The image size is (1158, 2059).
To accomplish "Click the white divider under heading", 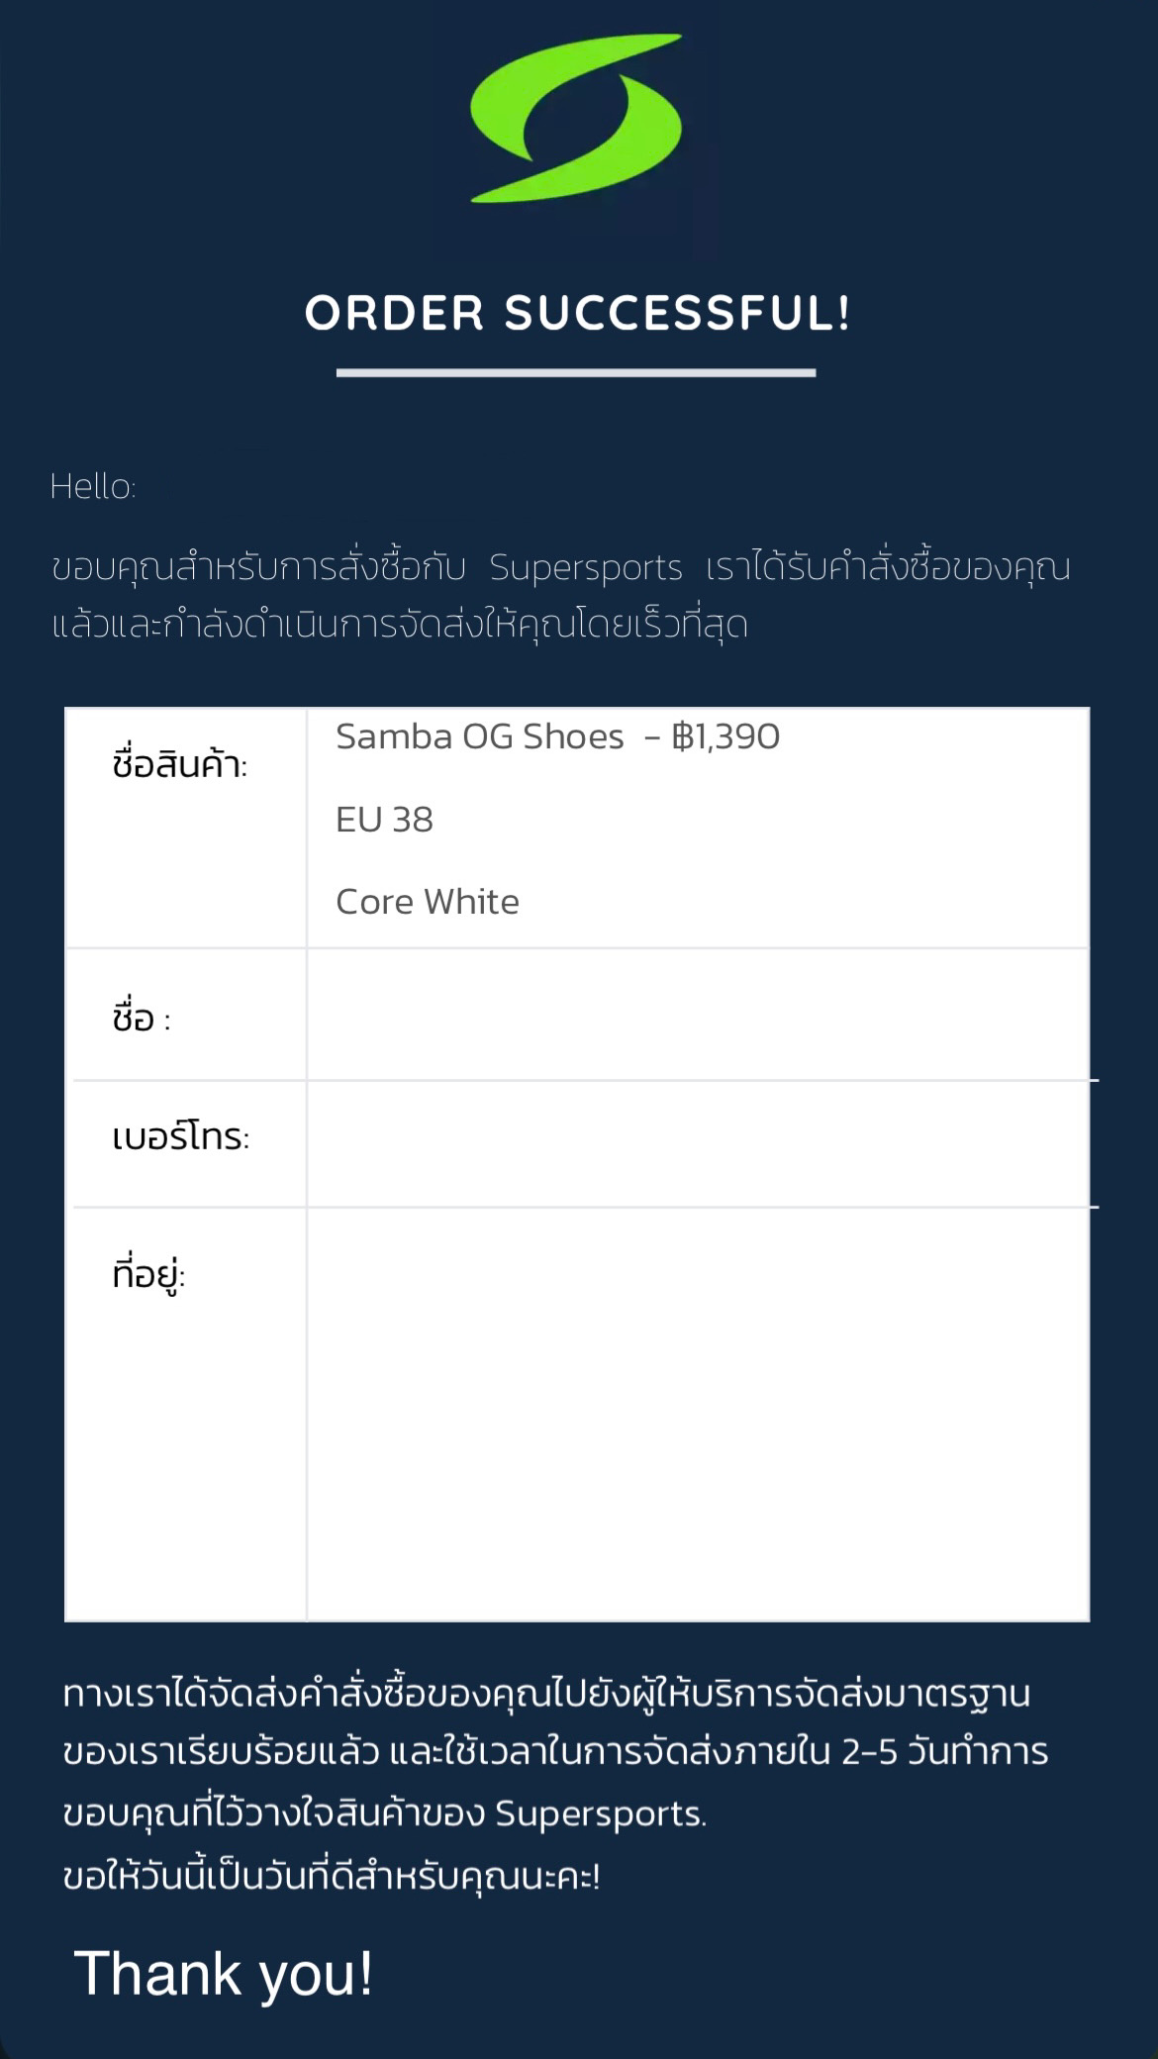I will pyautogui.click(x=576, y=373).
